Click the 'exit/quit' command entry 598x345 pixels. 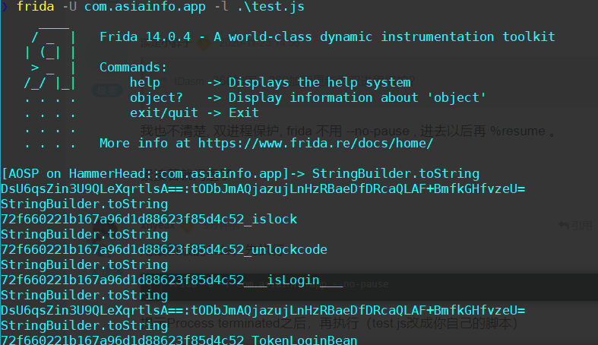coord(164,112)
